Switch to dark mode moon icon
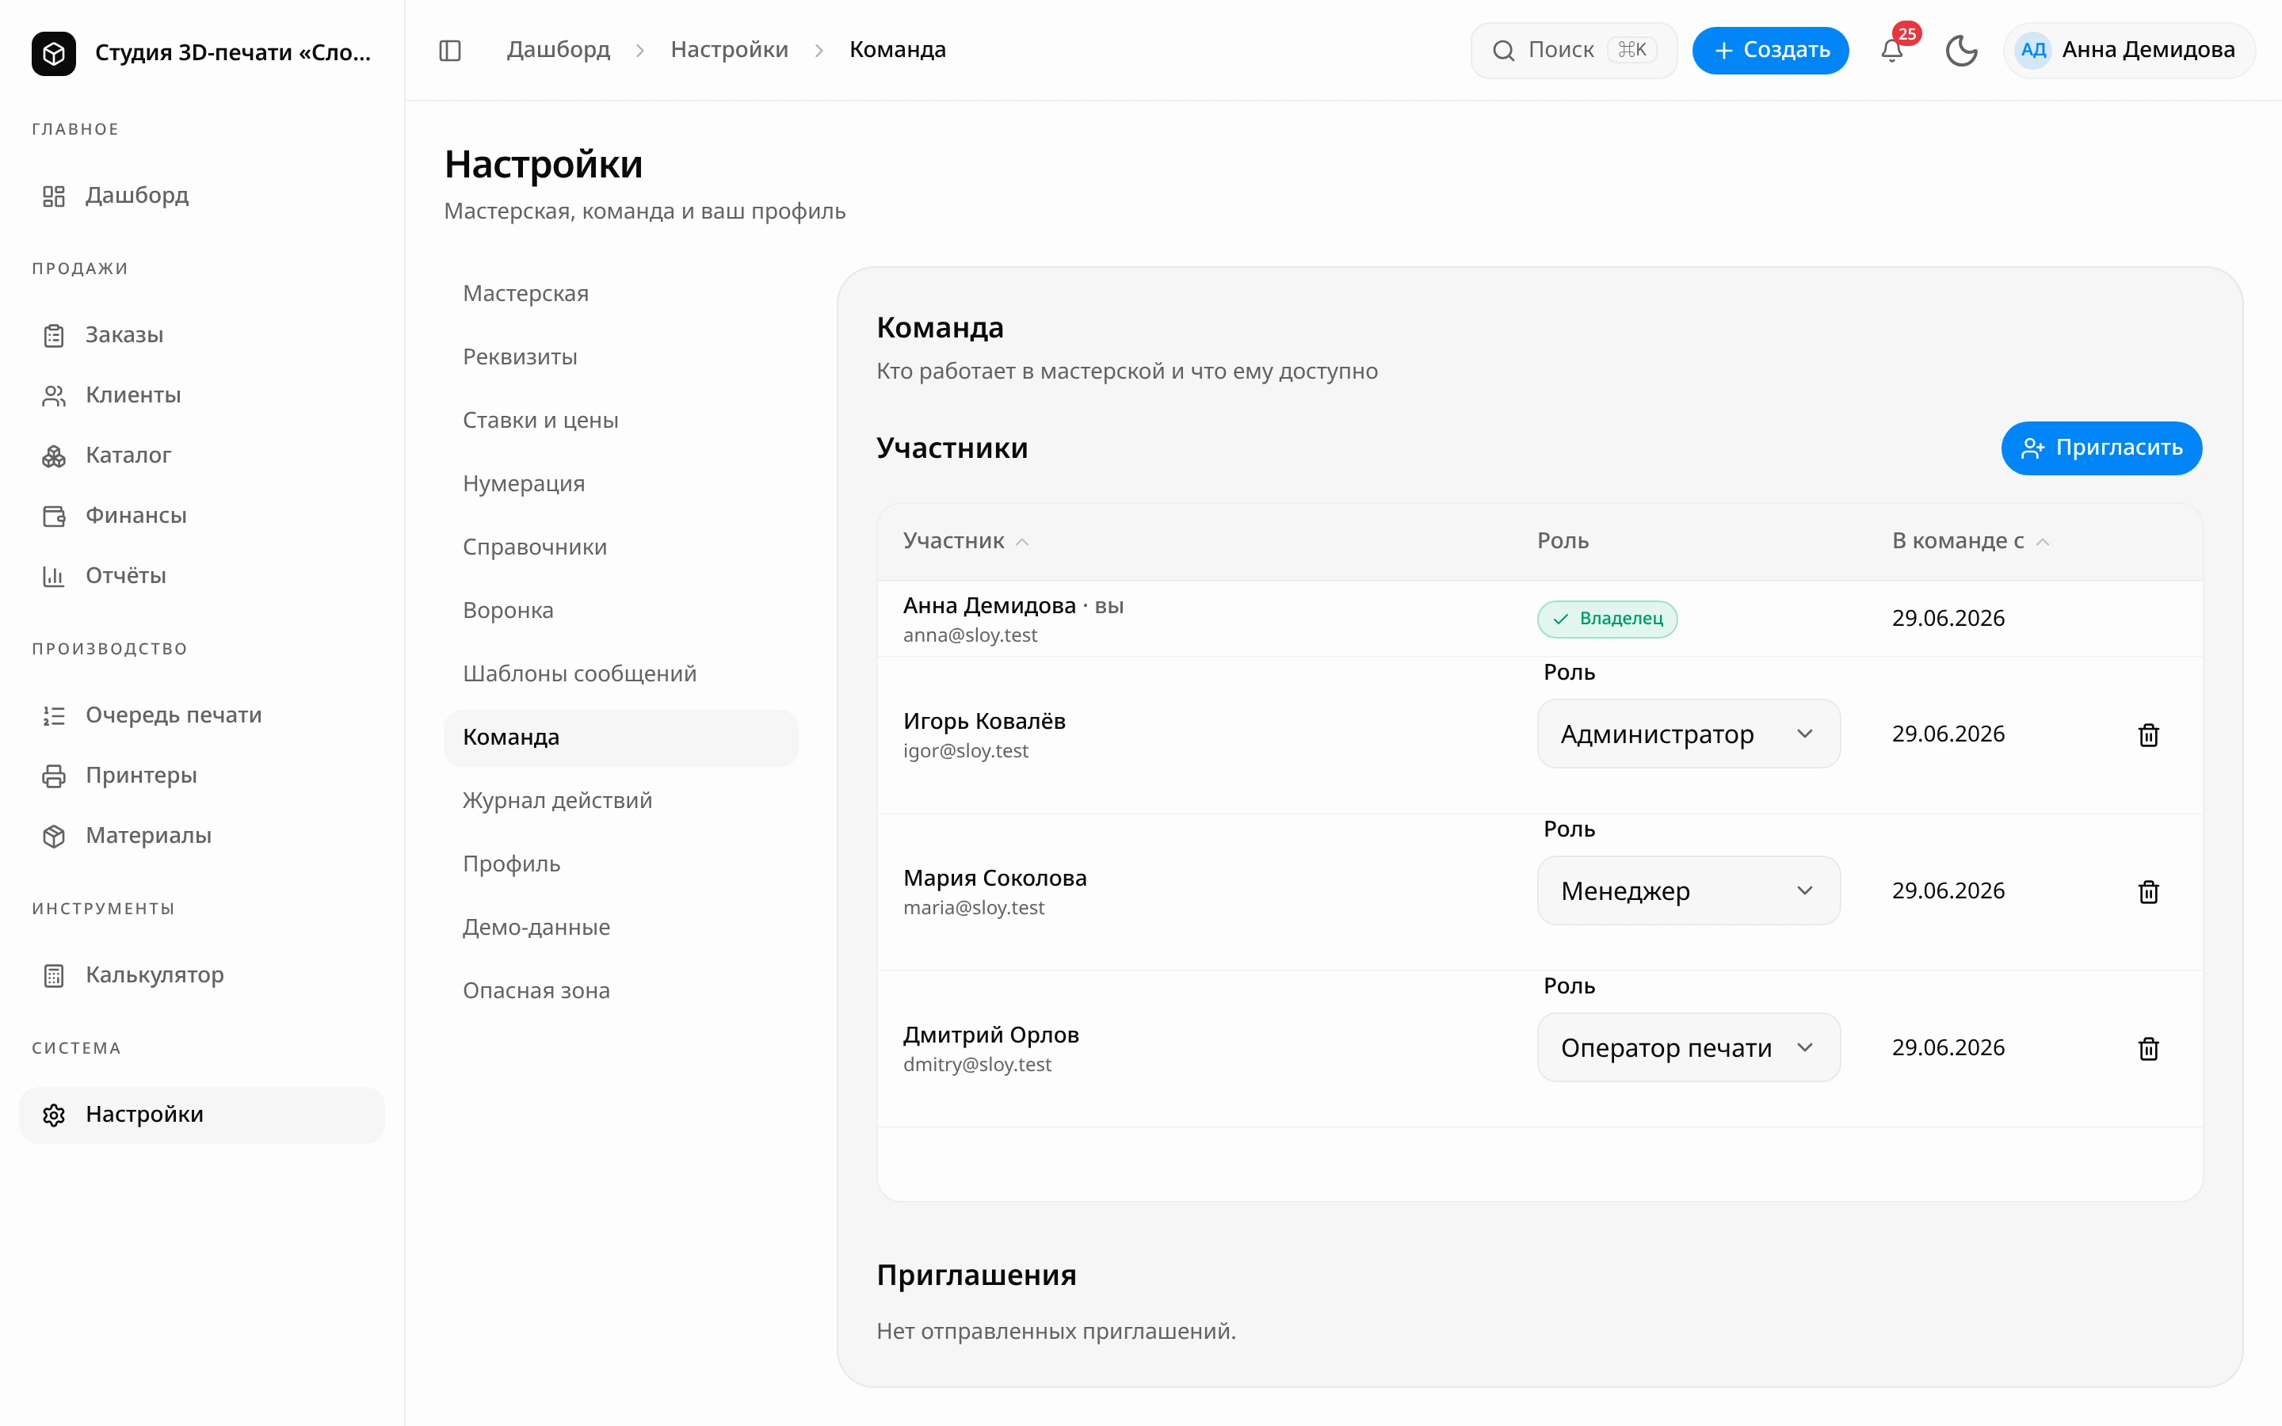Screen dimensions: 2282x1426 pos(1961,50)
